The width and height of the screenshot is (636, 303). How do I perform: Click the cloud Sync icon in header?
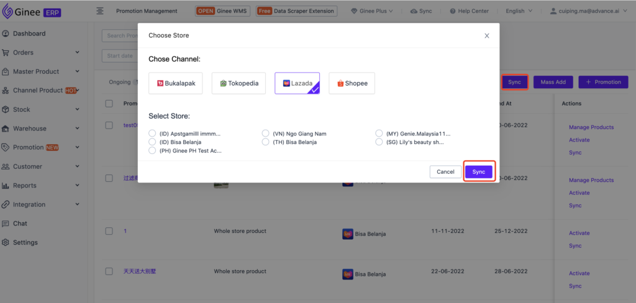pyautogui.click(x=414, y=11)
